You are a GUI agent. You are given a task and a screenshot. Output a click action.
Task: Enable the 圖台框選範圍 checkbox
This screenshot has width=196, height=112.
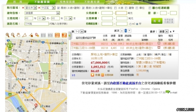150,8
